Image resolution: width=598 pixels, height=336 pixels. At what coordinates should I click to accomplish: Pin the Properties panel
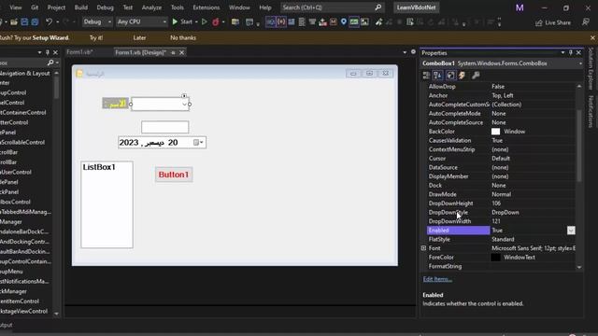tap(571, 52)
